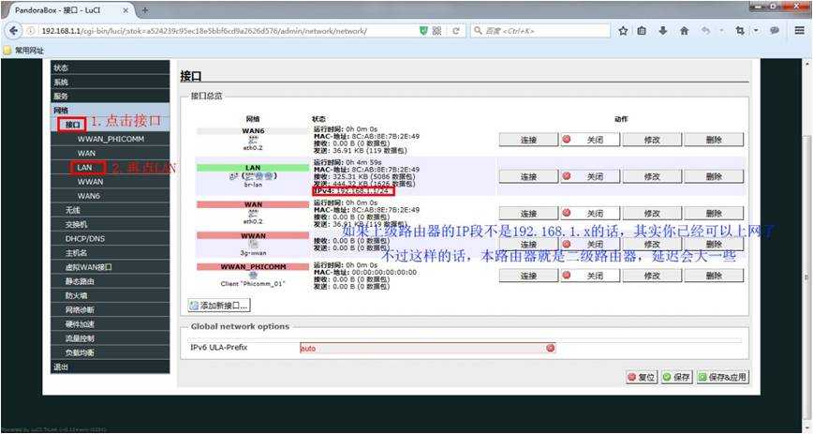Expand the 状态 menu section
Viewport: 813px width, 434px height.
pyautogui.click(x=61, y=67)
